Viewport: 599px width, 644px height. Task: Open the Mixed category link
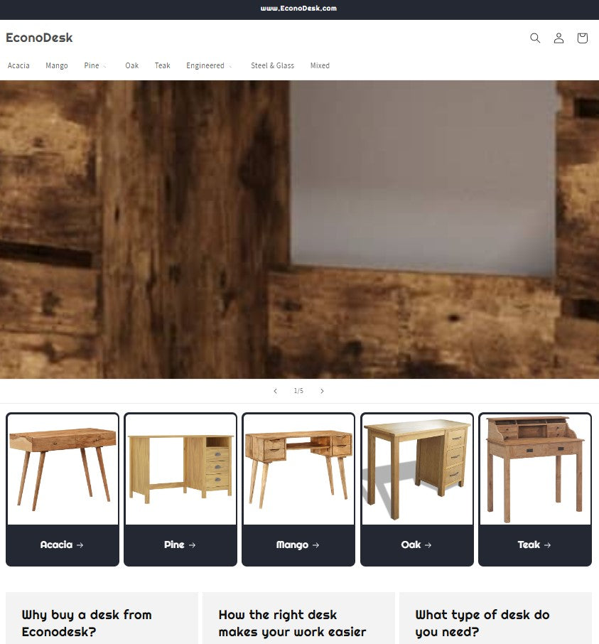click(320, 65)
